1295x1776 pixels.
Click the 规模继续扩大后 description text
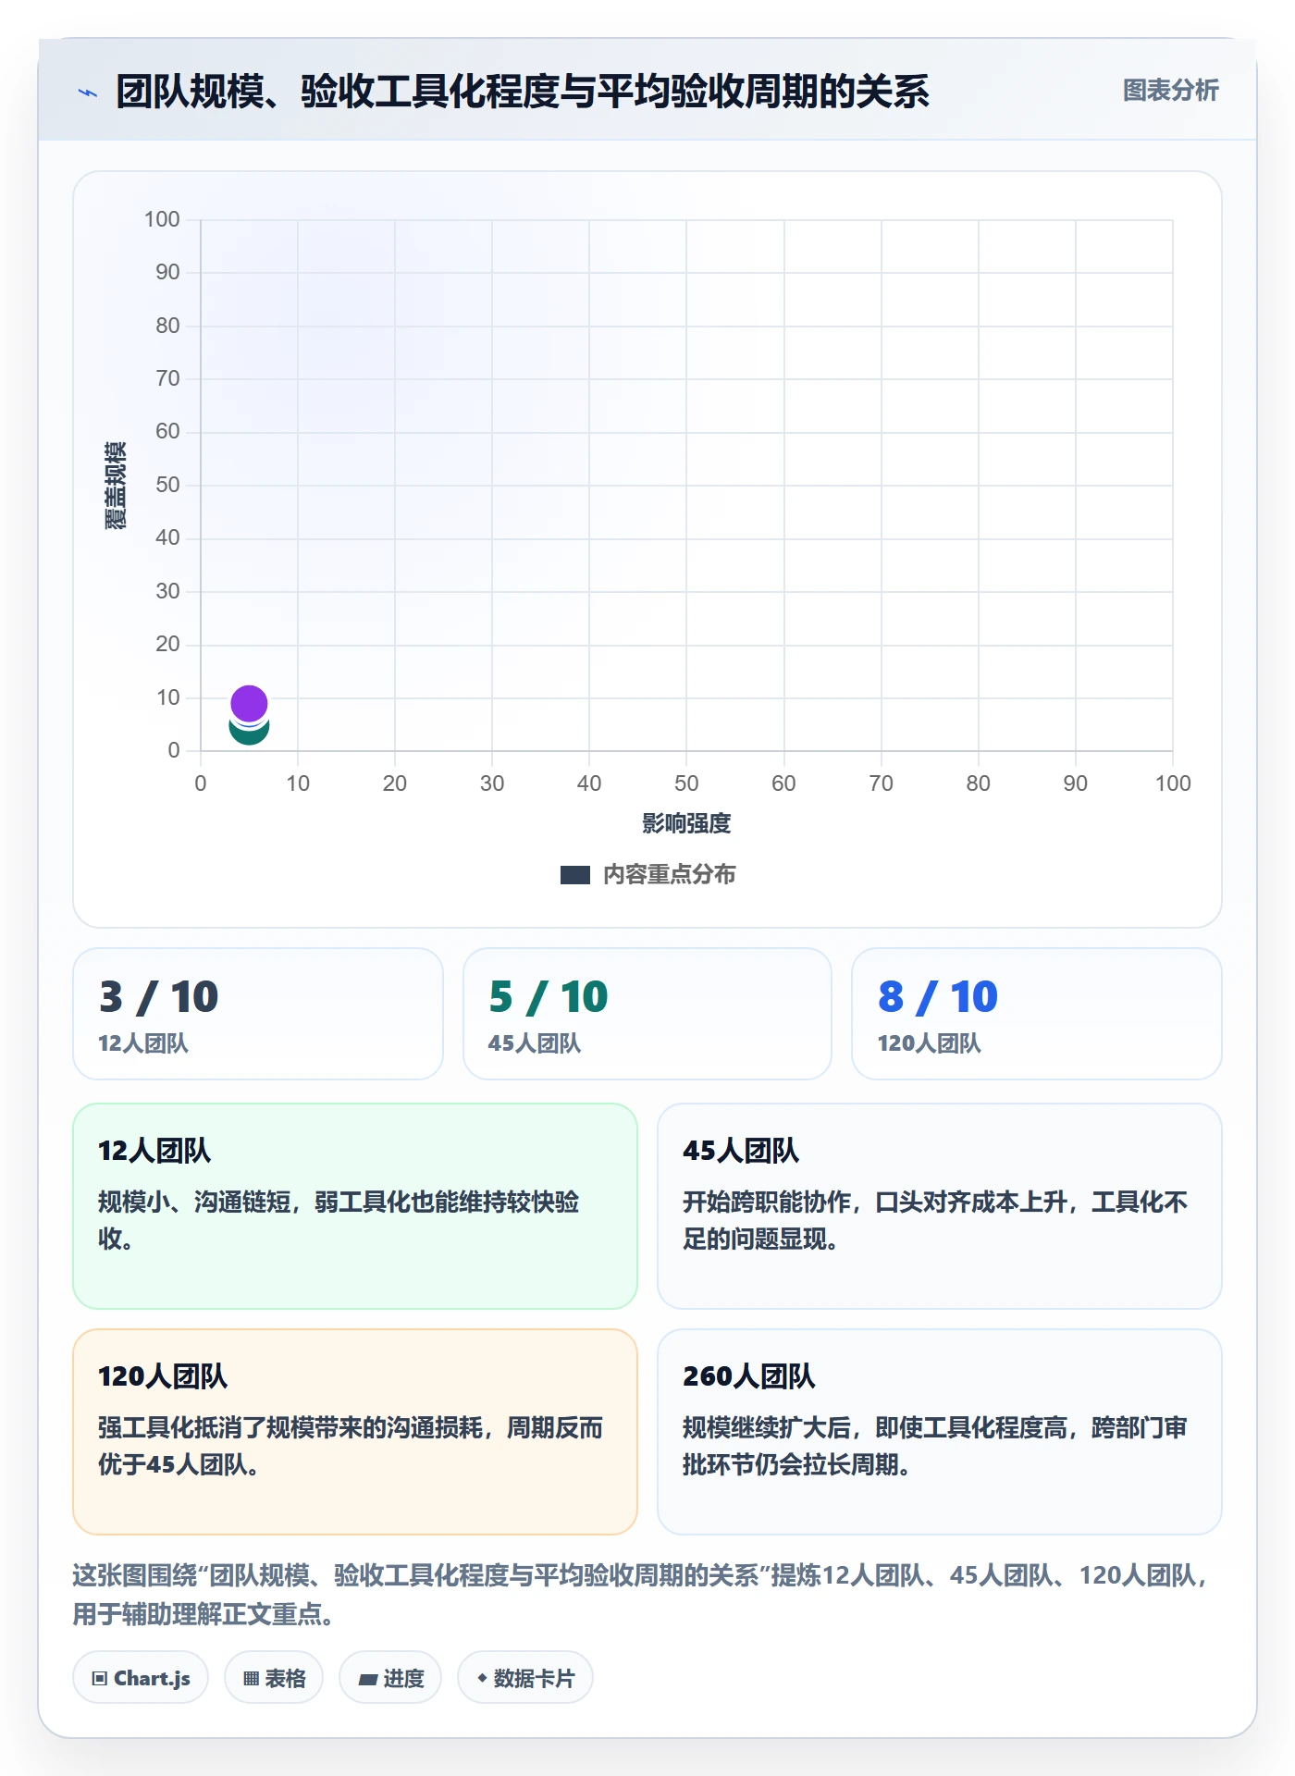click(x=935, y=1446)
